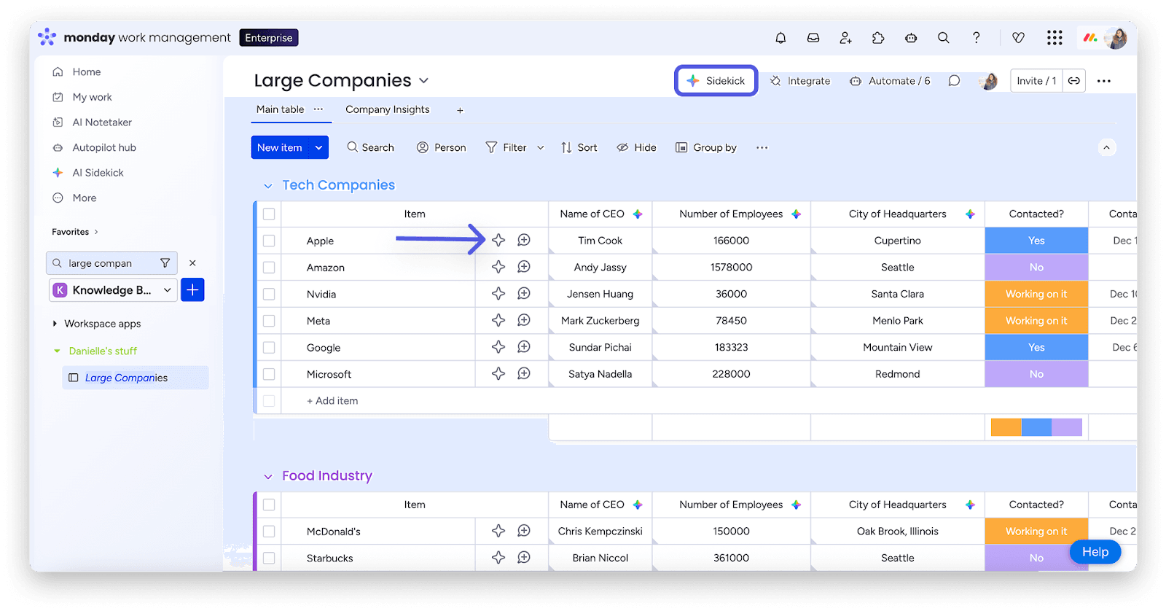Image resolution: width=1166 pixels, height=611 pixels.
Task: Click the board member avatar beside Invite
Action: pos(988,81)
